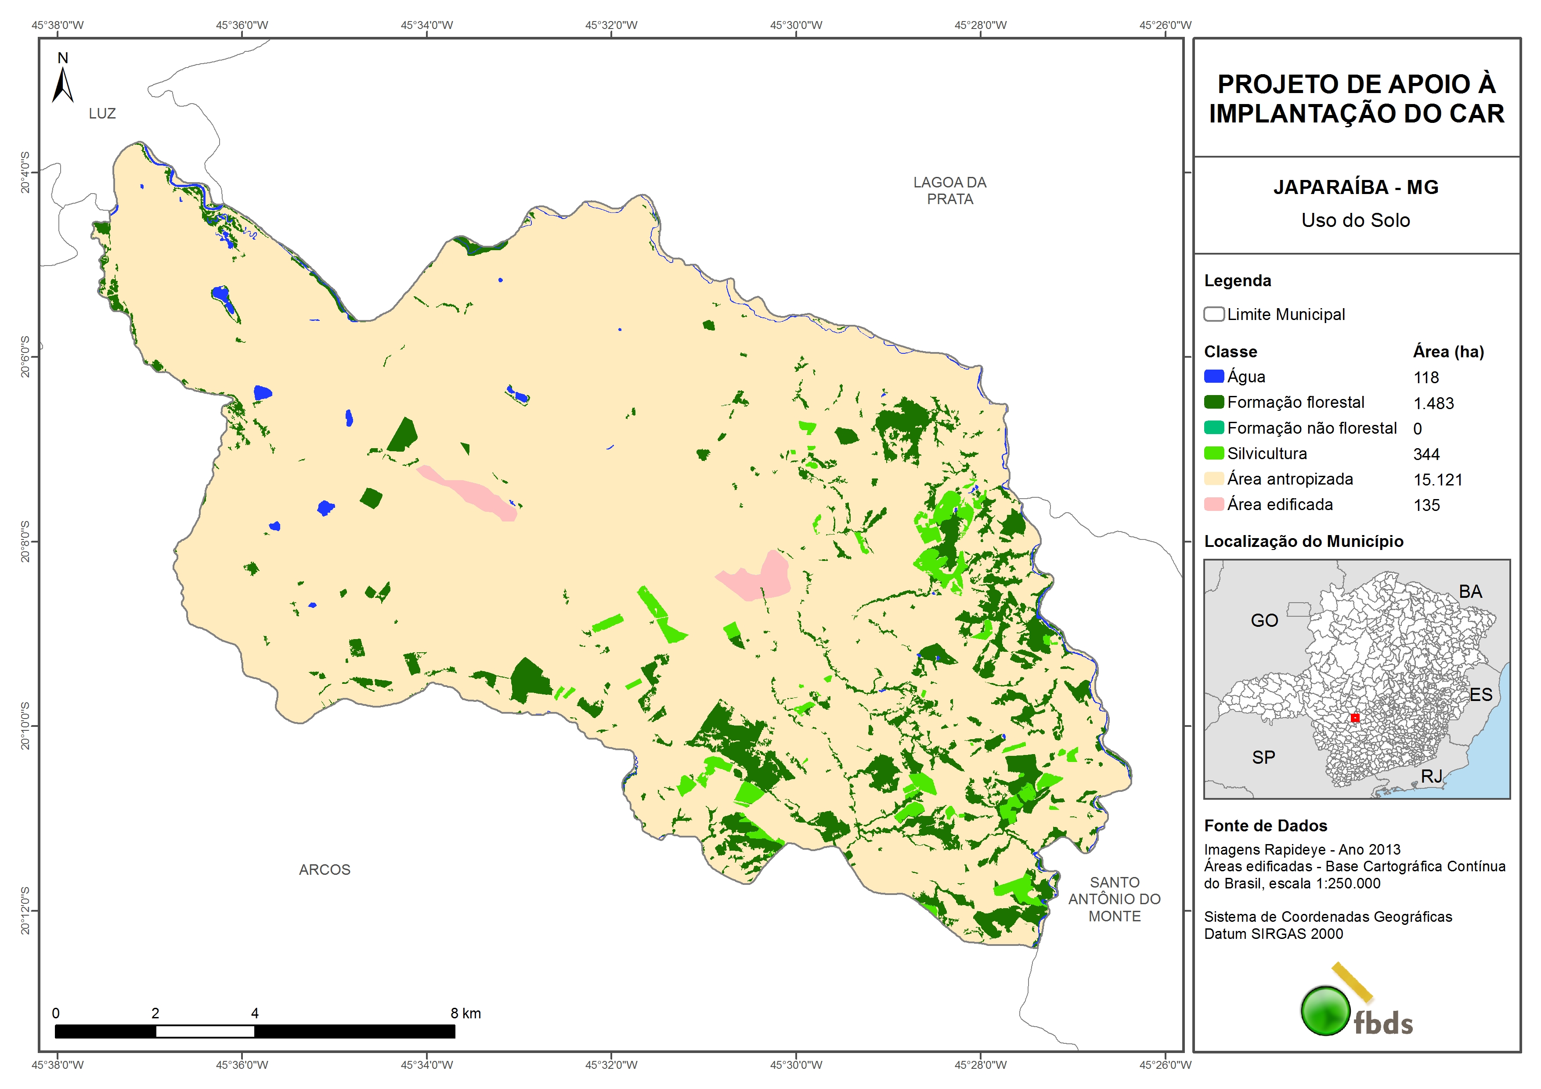The width and height of the screenshot is (1541, 1089).
Task: Click the Formação não florestal teal swatch
Action: click(x=1213, y=428)
